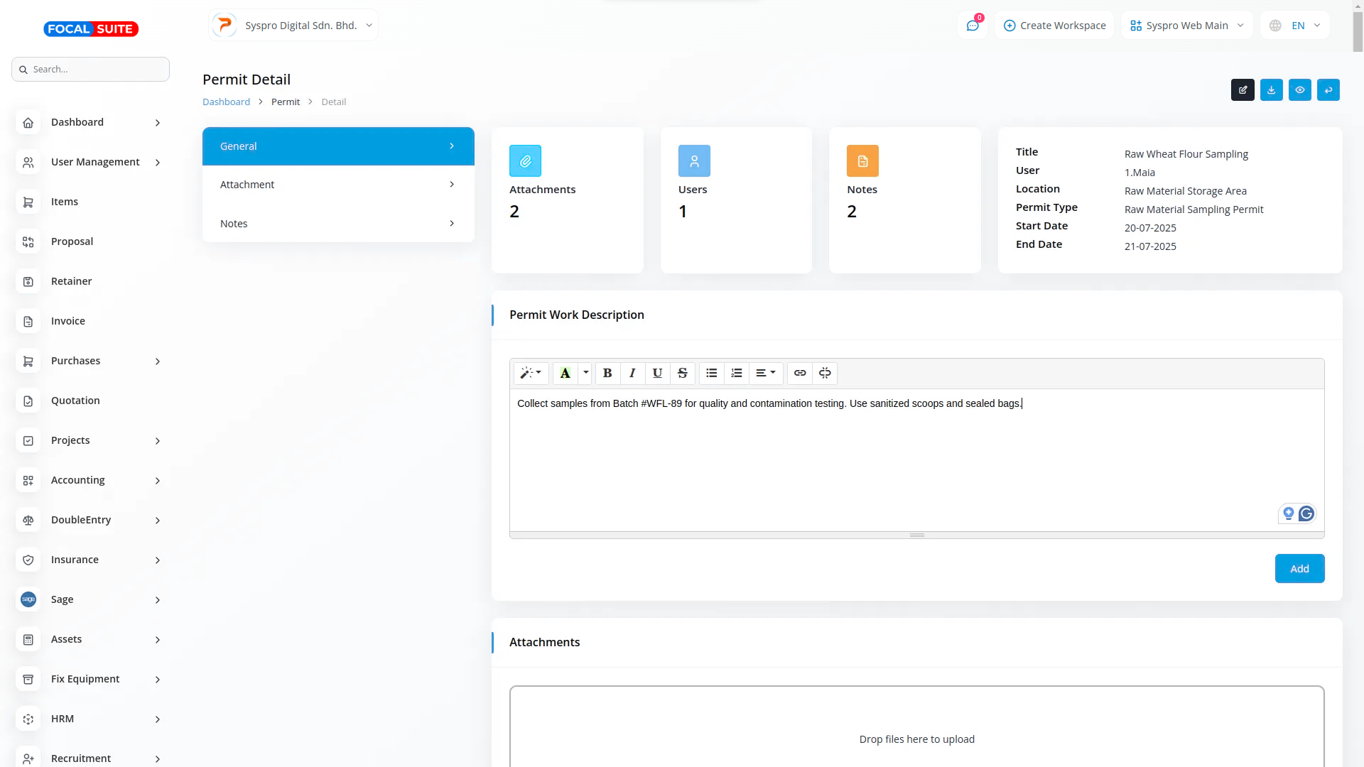Click the Add button
The height and width of the screenshot is (767, 1364).
click(x=1299, y=569)
